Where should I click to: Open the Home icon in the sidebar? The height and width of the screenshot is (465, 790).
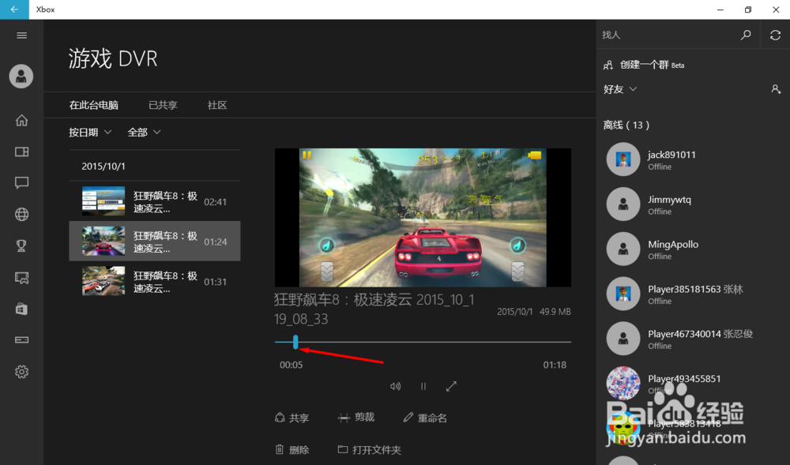(21, 120)
